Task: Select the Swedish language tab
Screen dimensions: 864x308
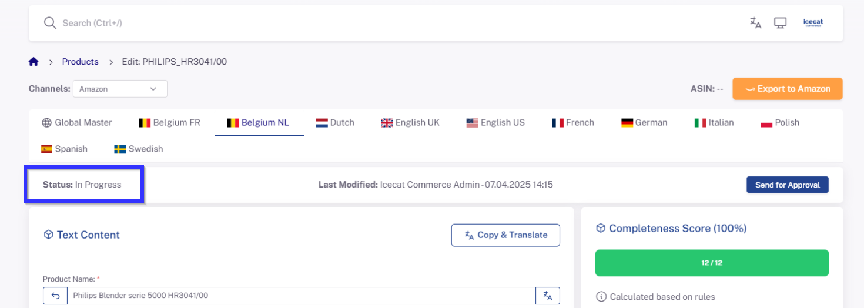Action: click(139, 149)
